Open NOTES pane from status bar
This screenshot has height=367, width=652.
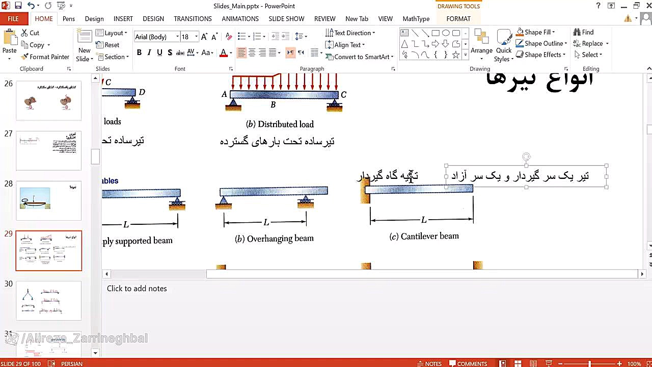coord(429,363)
